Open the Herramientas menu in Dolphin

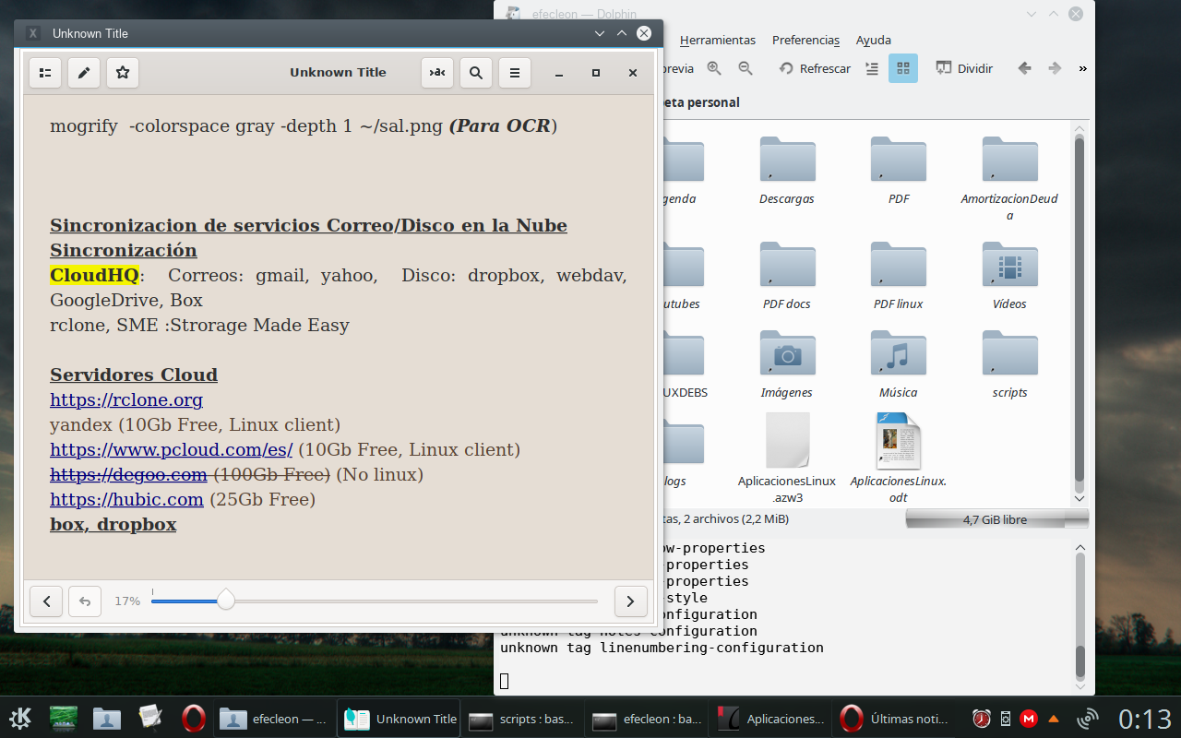(717, 41)
